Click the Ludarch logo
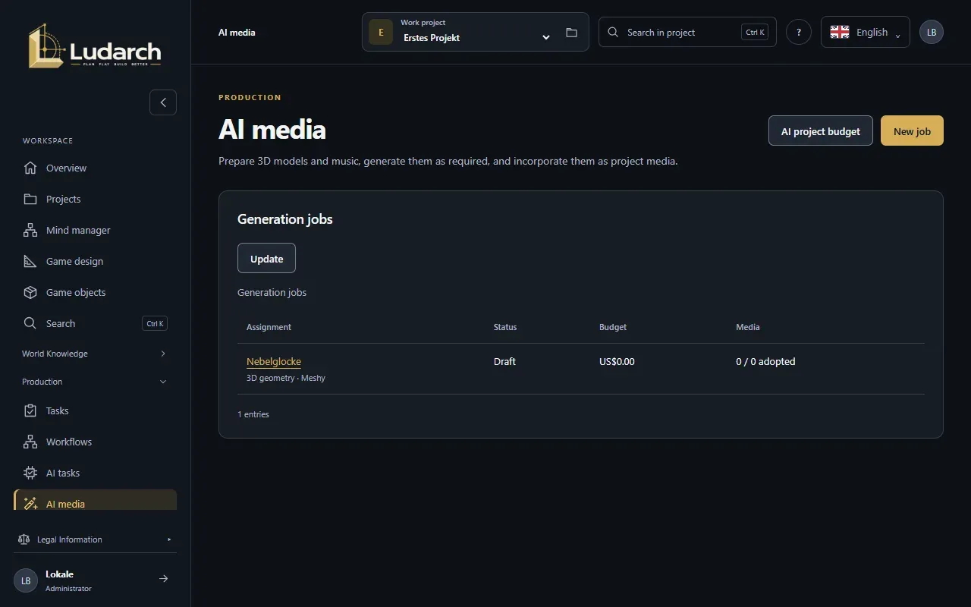This screenshot has height=607, width=971. pyautogui.click(x=95, y=46)
